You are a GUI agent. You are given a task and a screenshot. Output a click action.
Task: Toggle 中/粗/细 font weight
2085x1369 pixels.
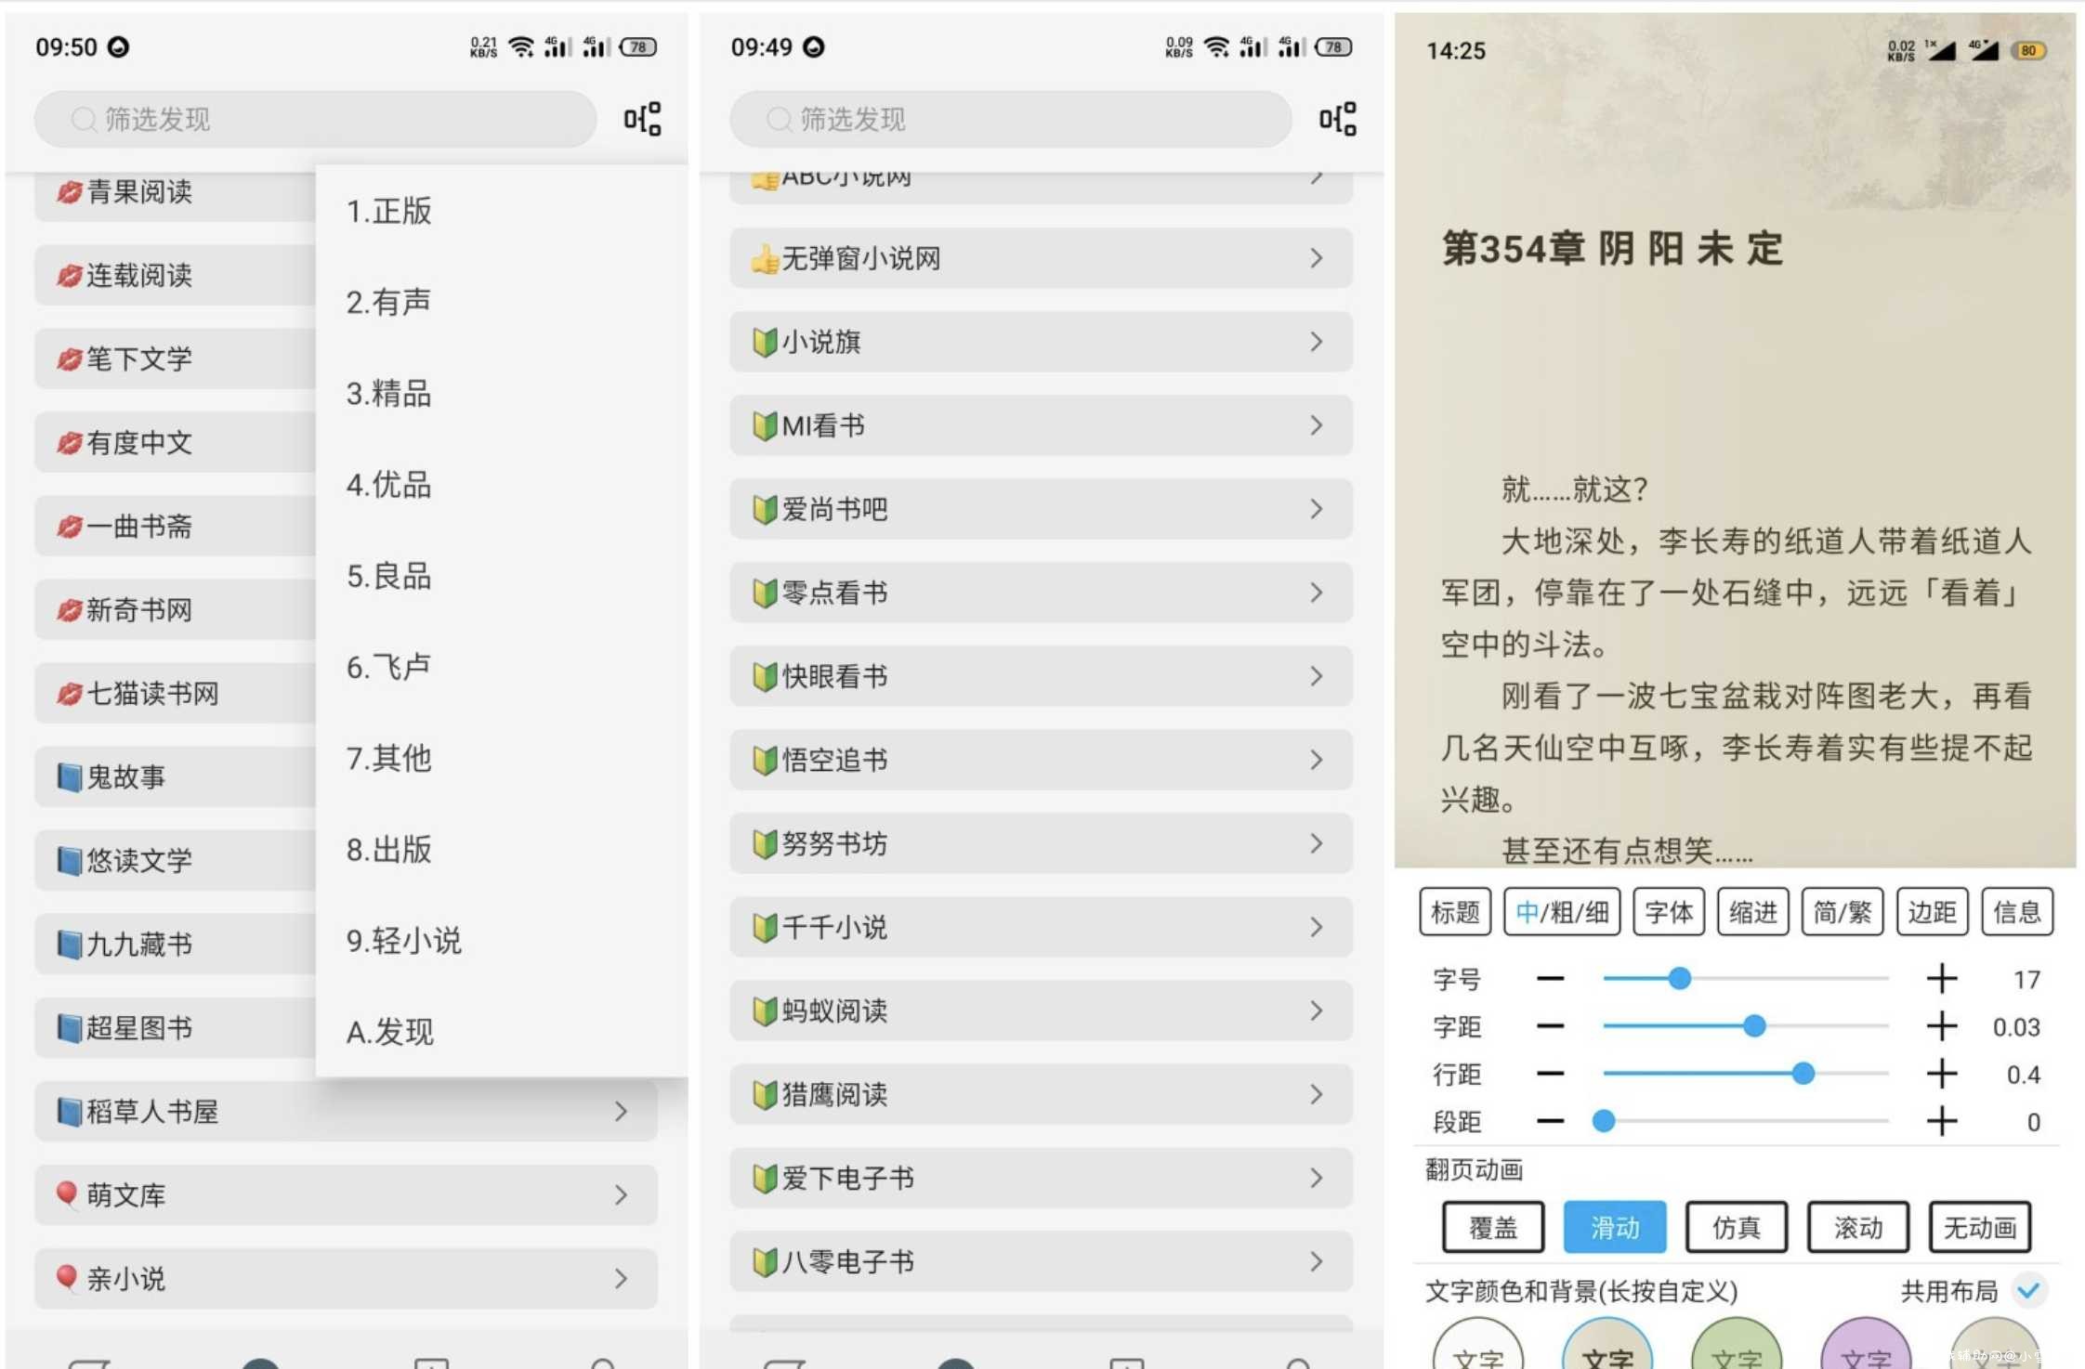click(x=1562, y=912)
